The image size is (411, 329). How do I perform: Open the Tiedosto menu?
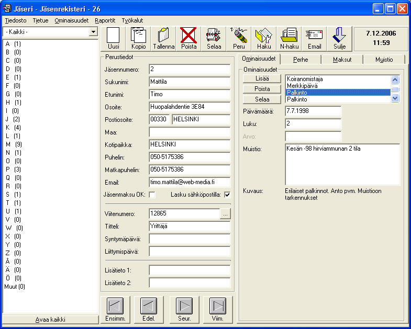pos(16,20)
